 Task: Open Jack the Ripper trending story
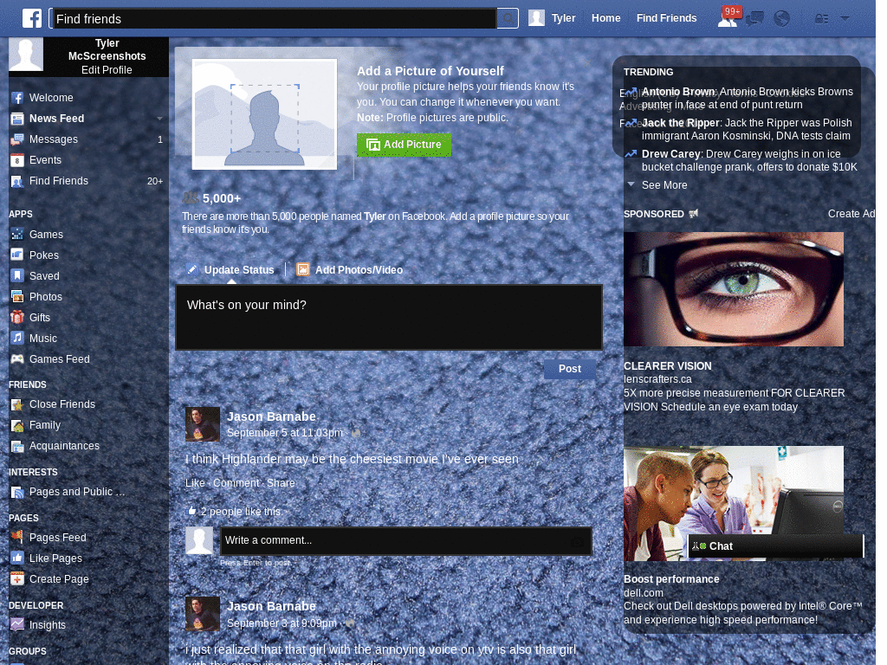click(746, 129)
